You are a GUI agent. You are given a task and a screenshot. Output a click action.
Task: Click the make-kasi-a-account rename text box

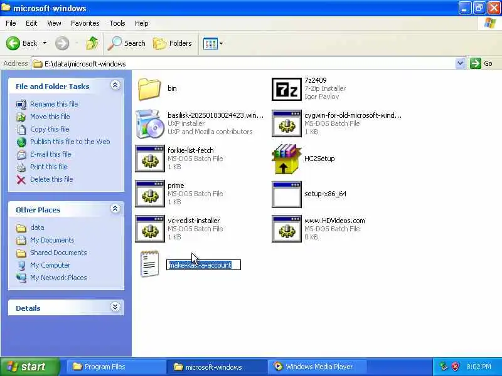click(203, 264)
